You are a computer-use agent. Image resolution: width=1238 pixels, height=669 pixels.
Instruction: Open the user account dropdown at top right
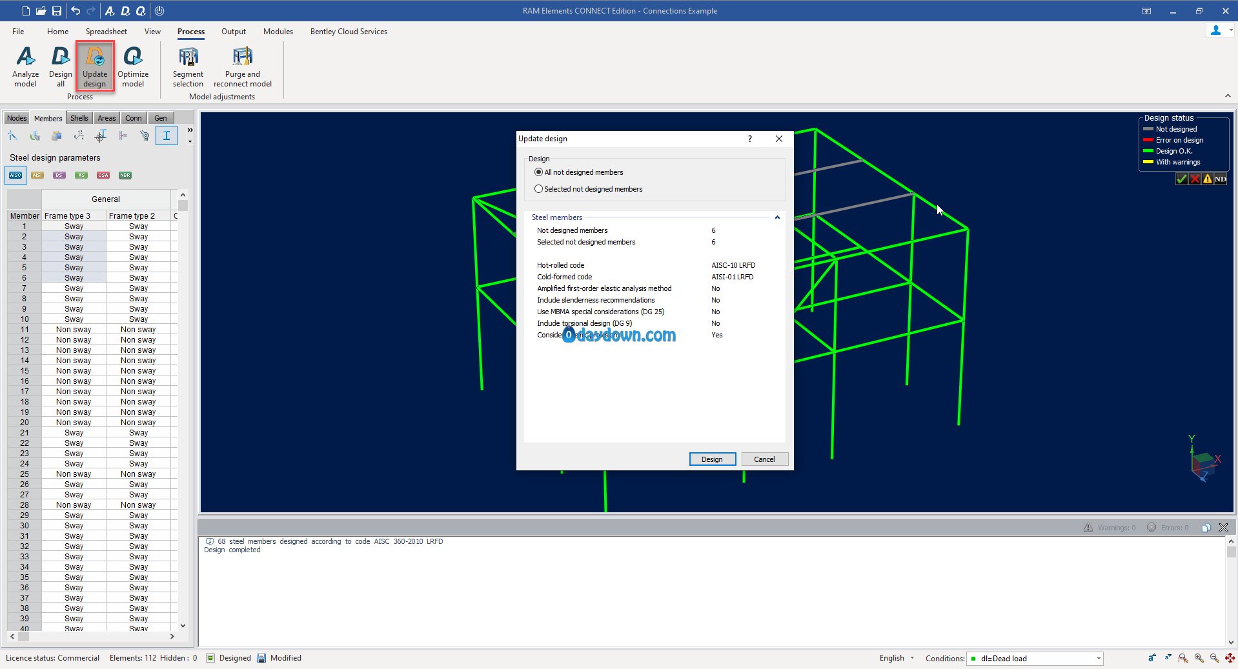1219,30
